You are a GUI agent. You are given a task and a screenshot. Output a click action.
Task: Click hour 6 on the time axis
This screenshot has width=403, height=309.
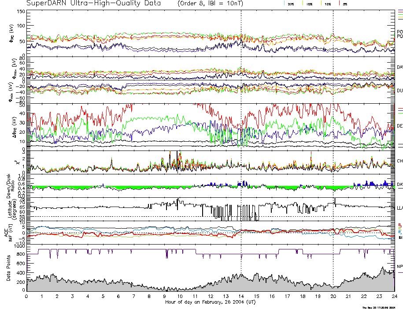point(118,296)
